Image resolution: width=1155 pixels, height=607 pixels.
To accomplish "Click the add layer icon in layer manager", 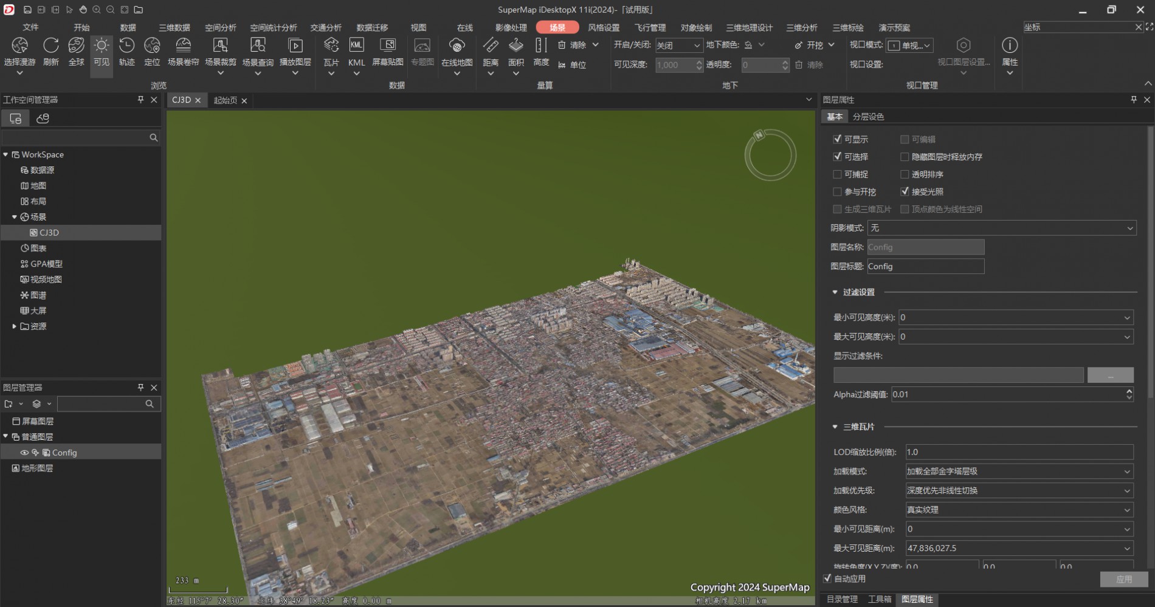I will pos(9,404).
